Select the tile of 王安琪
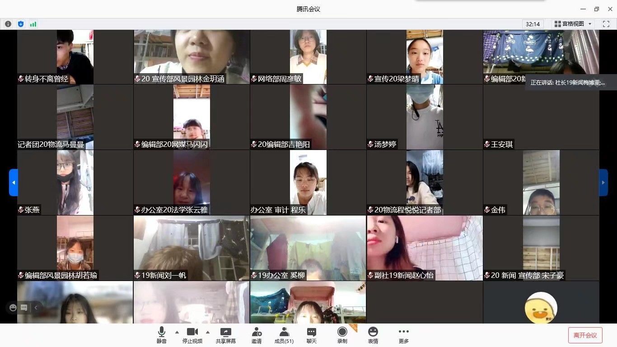Image resolution: width=617 pixels, height=347 pixels. pyautogui.click(x=541, y=117)
